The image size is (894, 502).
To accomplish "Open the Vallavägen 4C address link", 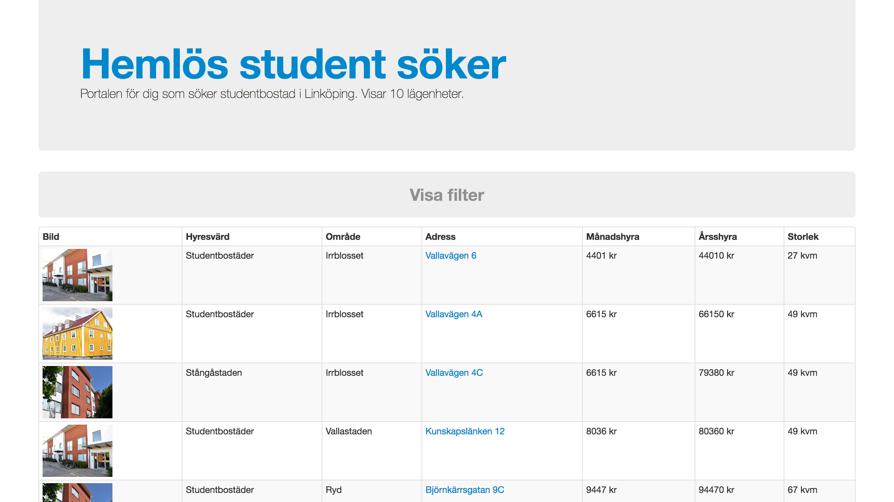I will click(x=454, y=373).
